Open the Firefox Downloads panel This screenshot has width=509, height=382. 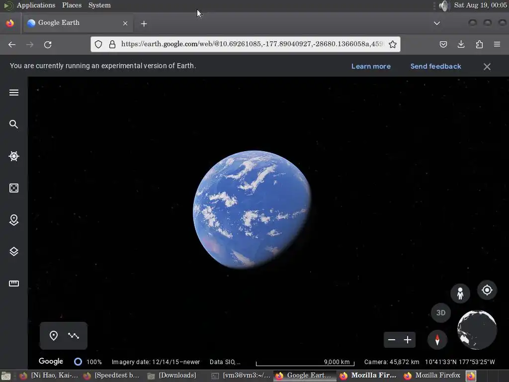[461, 44]
